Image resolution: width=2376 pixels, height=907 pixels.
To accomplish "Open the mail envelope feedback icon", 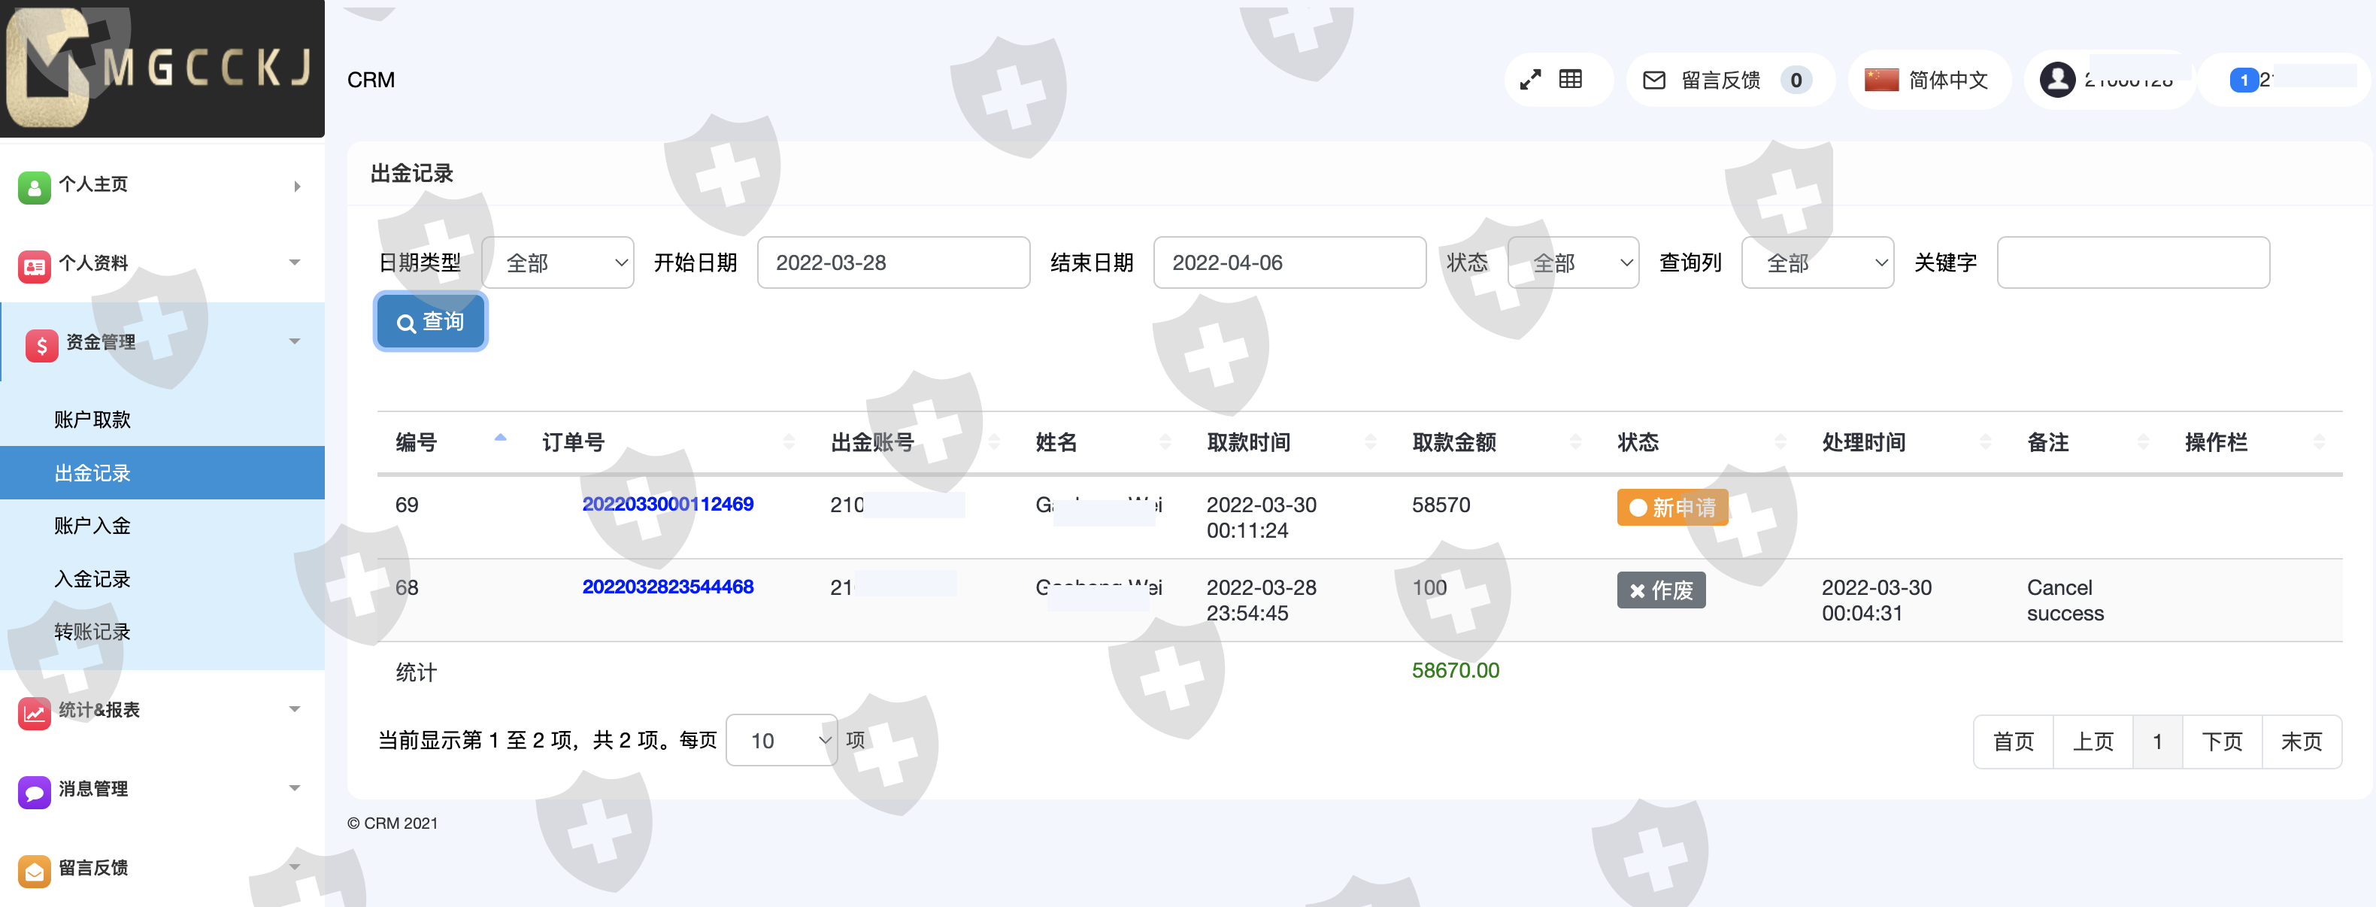I will (x=1653, y=80).
